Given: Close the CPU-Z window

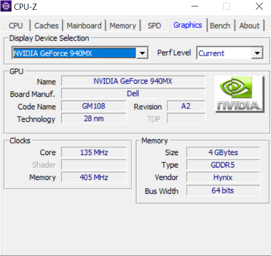Looking at the screenshot, I should point(259,6).
